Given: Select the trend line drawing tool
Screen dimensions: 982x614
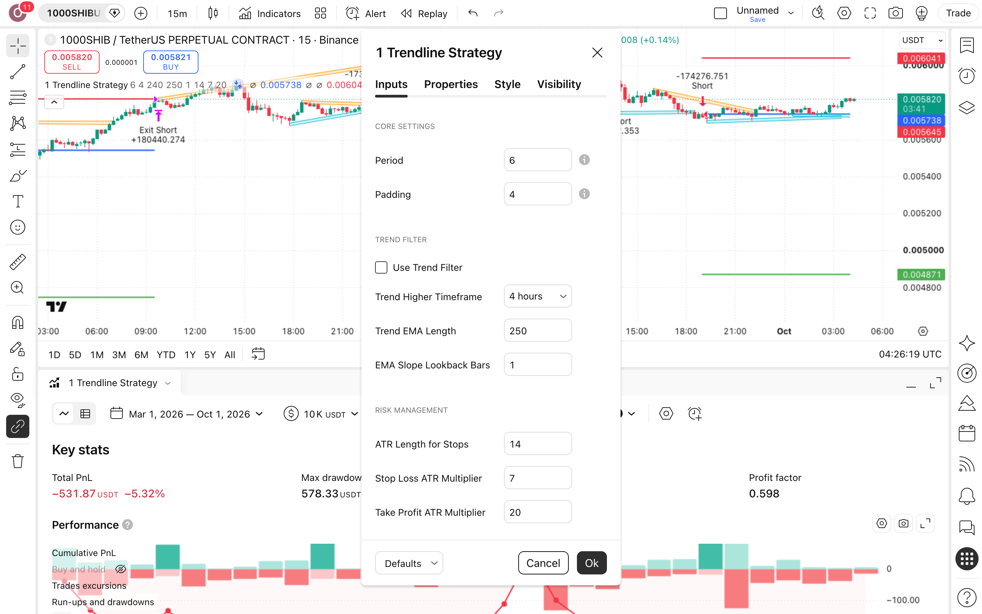Looking at the screenshot, I should (x=17, y=72).
